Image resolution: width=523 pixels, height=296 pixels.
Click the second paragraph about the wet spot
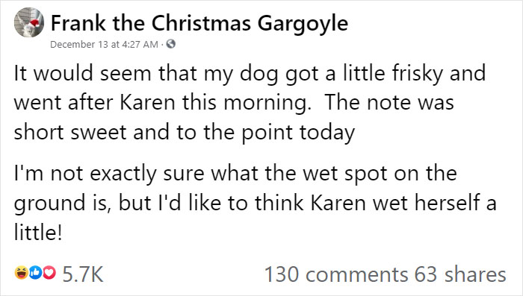click(256, 203)
